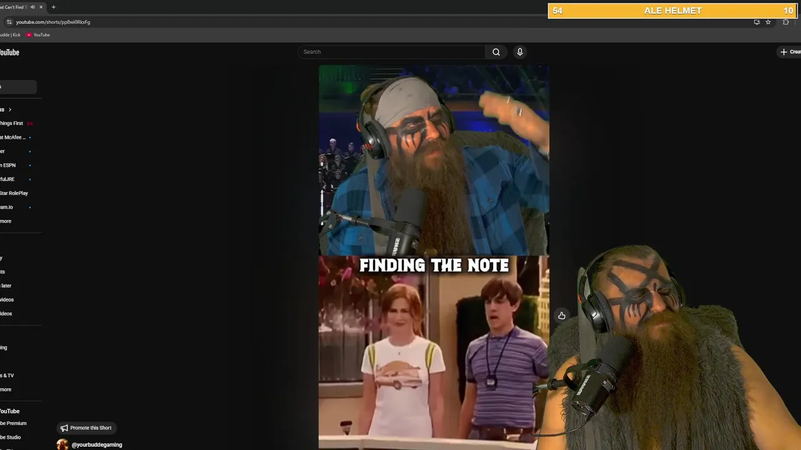Bookmark this page with star icon
Image resolution: width=801 pixels, height=450 pixels.
click(768, 22)
